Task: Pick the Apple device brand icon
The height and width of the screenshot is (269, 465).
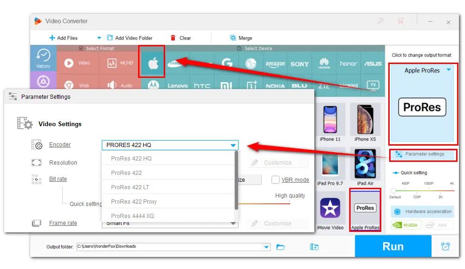Action: pos(153,63)
